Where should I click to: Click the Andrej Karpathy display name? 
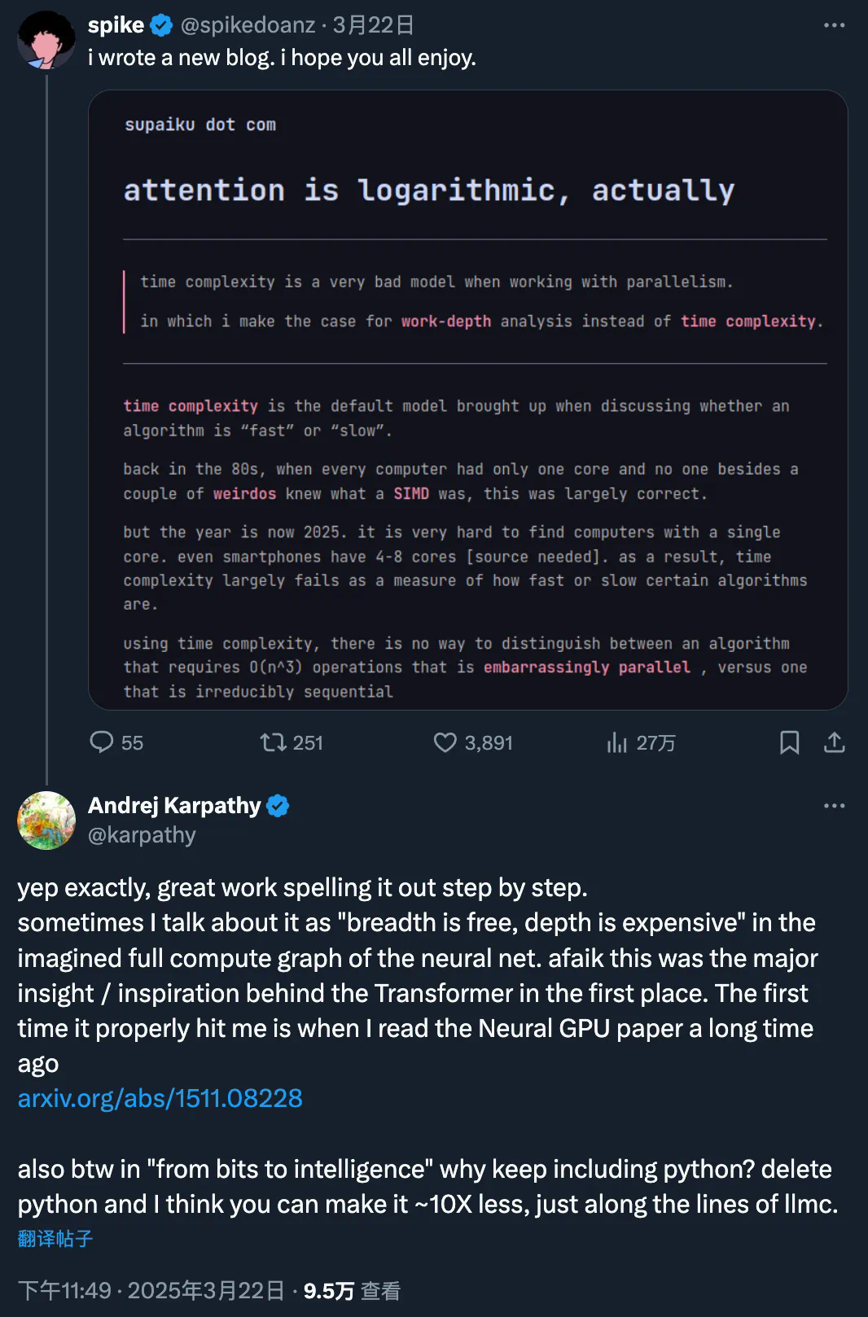(x=174, y=806)
